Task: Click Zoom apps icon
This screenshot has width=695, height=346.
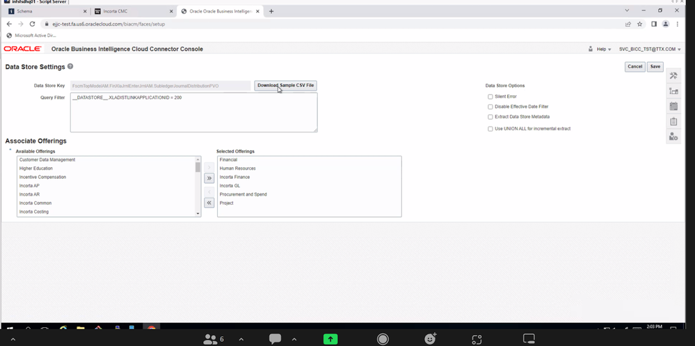Action: 477,339
